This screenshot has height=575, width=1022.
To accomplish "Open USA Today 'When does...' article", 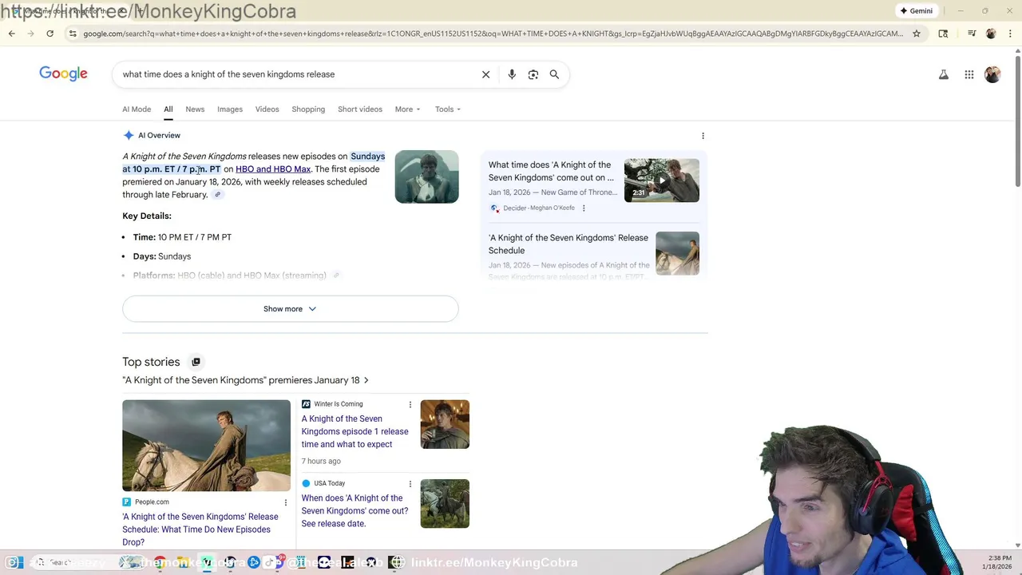I will 355,511.
